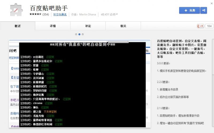Select the third carousel dot

(x=83, y=34)
